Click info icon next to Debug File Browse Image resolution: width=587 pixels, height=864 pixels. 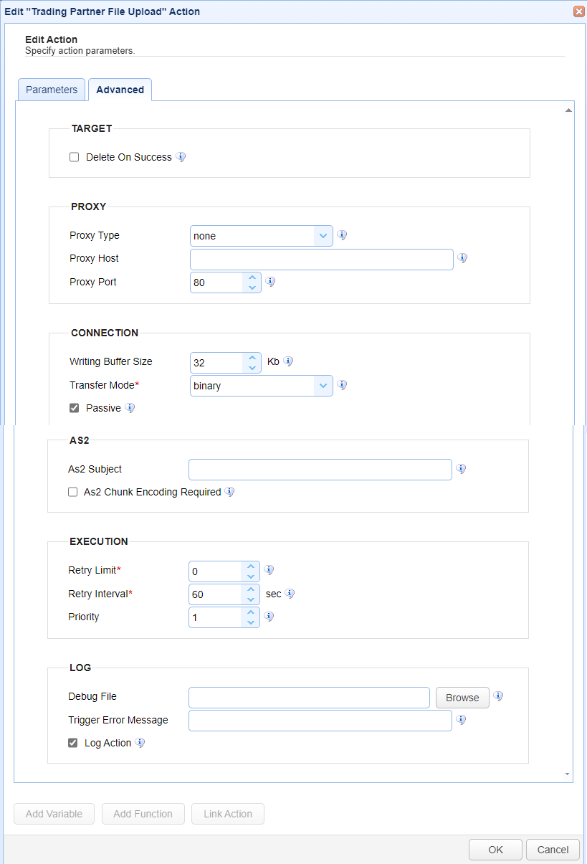499,696
